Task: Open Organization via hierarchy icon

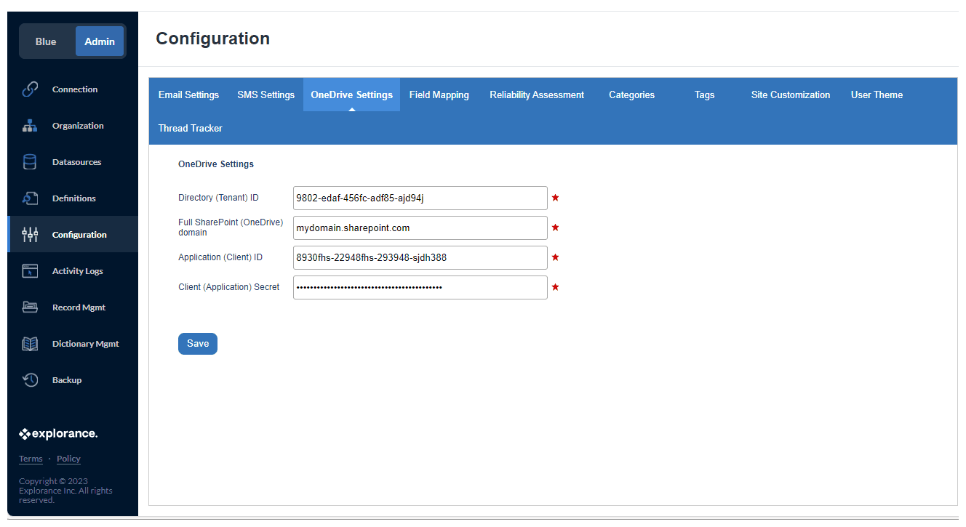Action: click(30, 126)
